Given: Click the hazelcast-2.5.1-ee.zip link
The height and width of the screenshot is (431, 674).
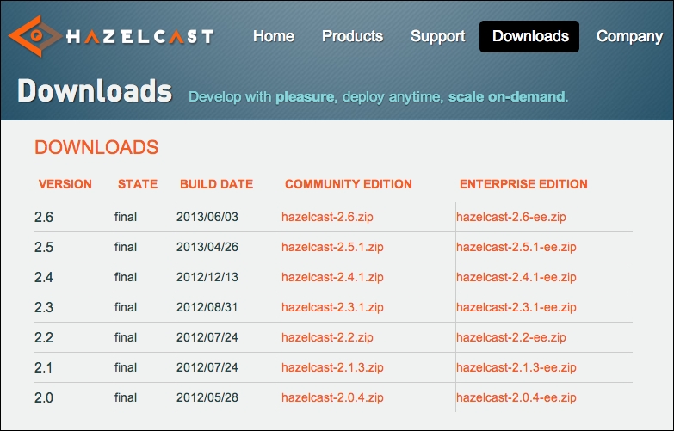Looking at the screenshot, I should point(516,247).
